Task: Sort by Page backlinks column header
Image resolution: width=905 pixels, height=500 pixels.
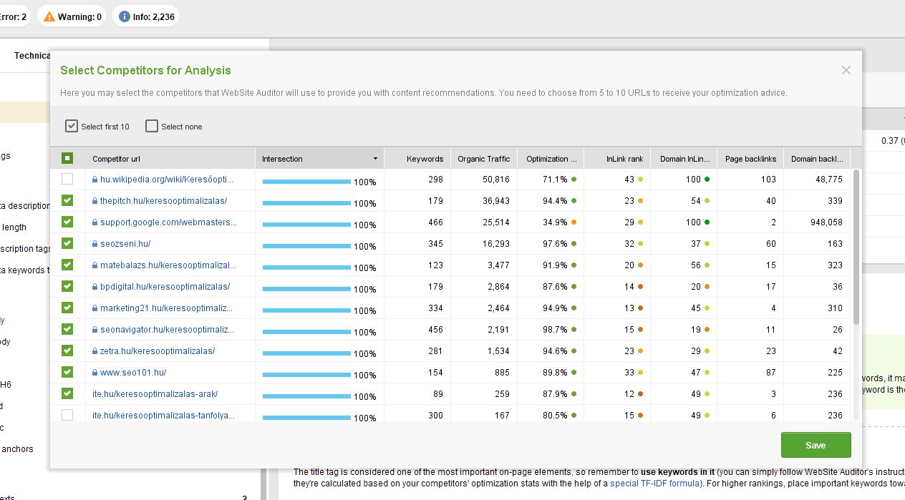Action: (x=750, y=159)
